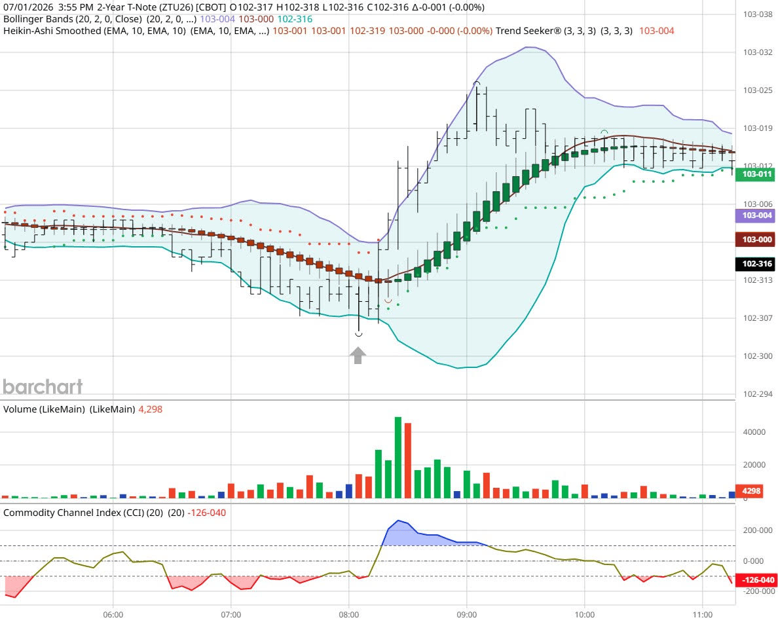Click the 20000 volume axis label
The height and width of the screenshot is (624, 778).
tap(754, 465)
